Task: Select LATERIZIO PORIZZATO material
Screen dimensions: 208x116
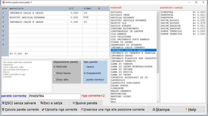Action: click(x=133, y=83)
